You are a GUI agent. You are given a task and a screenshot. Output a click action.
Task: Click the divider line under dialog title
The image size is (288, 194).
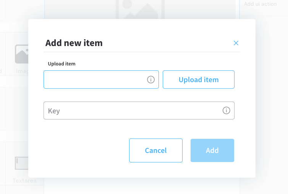(142, 52)
